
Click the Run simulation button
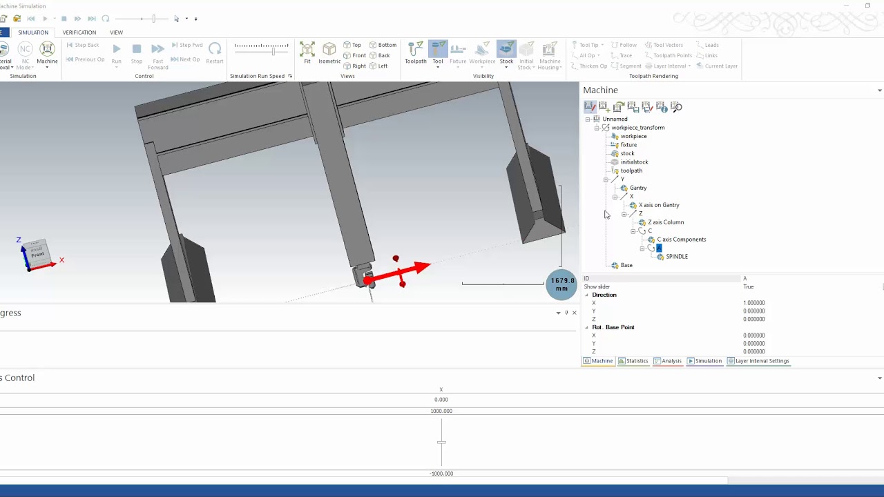[116, 53]
